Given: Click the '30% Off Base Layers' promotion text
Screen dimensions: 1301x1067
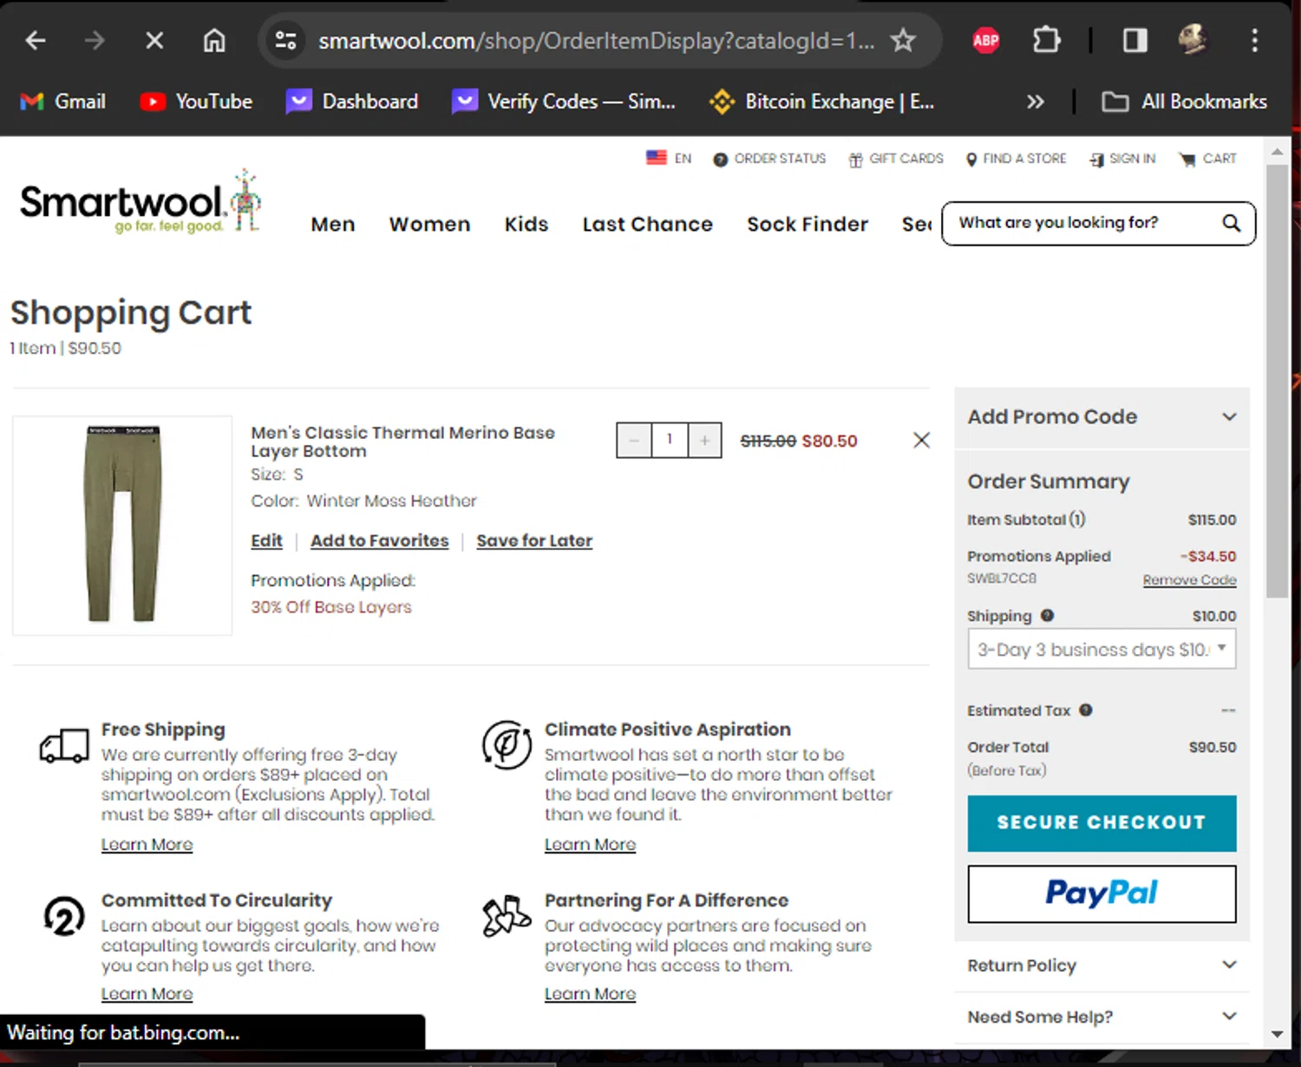Looking at the screenshot, I should (331, 607).
